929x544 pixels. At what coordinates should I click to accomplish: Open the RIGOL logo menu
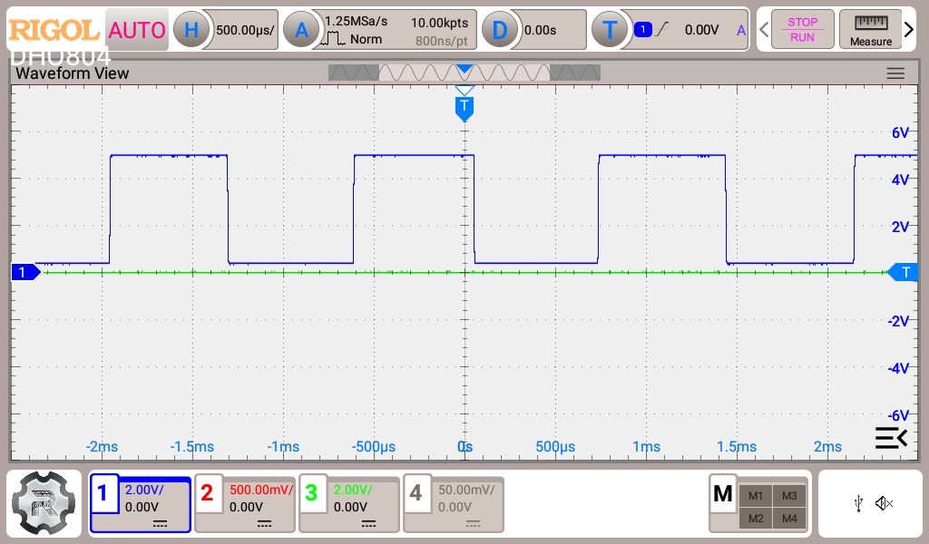point(54,30)
